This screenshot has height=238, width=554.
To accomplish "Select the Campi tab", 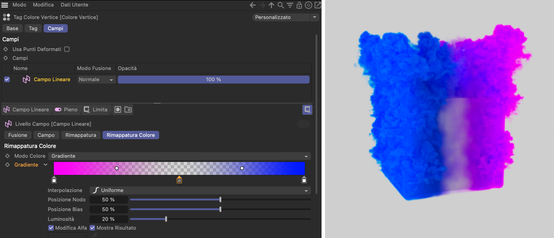I will [x=56, y=28].
